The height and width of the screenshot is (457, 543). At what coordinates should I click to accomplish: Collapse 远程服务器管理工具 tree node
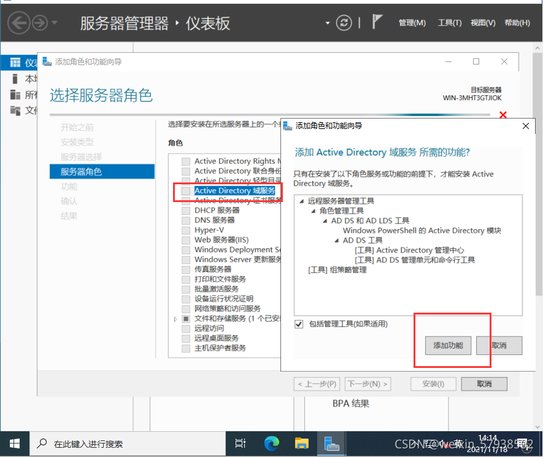(x=302, y=201)
